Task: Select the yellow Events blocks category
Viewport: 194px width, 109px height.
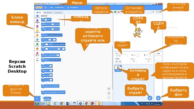Action: (37, 31)
